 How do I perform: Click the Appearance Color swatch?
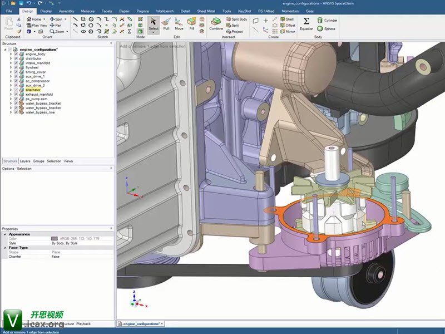click(x=54, y=239)
